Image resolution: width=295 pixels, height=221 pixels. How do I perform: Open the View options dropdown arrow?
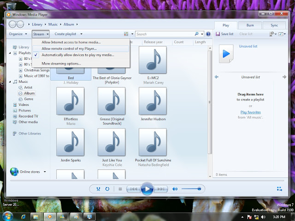[x=132, y=34]
